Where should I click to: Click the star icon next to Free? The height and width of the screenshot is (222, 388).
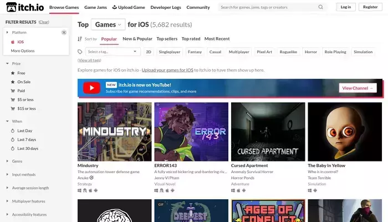point(13,73)
